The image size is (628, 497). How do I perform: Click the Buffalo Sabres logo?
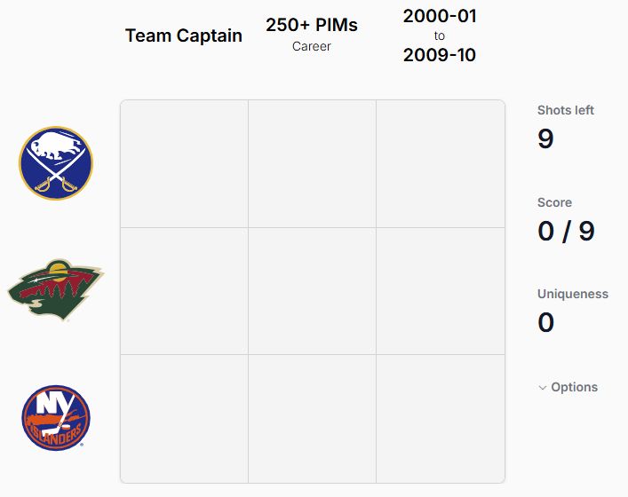(x=56, y=163)
